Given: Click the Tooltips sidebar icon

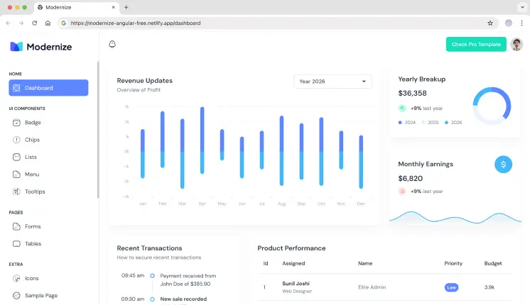Looking at the screenshot, I should (x=16, y=192).
